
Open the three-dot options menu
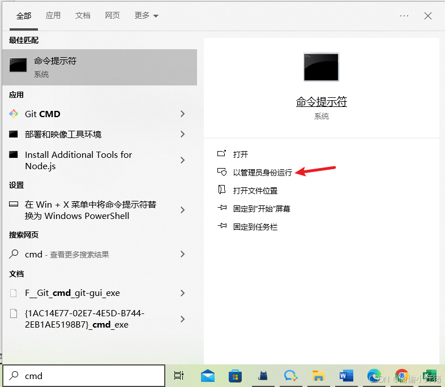[x=404, y=16]
